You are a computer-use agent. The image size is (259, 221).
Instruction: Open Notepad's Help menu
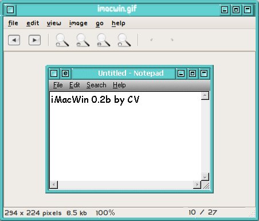119,85
